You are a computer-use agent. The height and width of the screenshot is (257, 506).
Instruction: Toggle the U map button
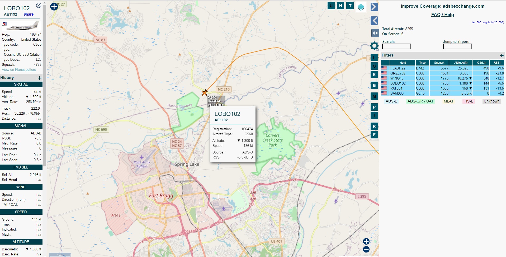coord(331,6)
